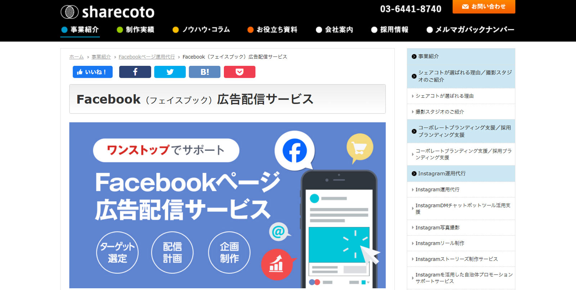Click the Hatena Bookmark B! icon

pos(204,72)
